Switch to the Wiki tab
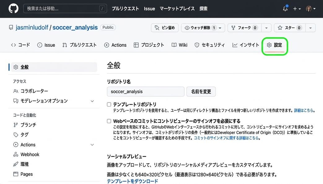 click(179, 45)
